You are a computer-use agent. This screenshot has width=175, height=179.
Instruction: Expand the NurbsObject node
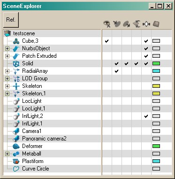(x=7, y=48)
